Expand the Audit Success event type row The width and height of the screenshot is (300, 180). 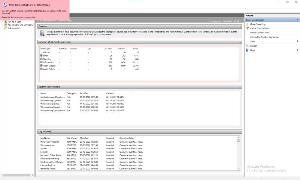click(x=41, y=66)
